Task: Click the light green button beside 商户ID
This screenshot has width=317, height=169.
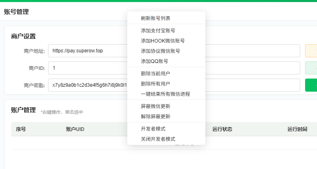Action: (x=311, y=68)
